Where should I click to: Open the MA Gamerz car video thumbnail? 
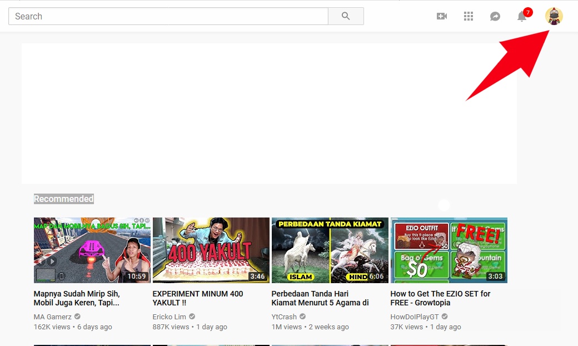click(92, 250)
